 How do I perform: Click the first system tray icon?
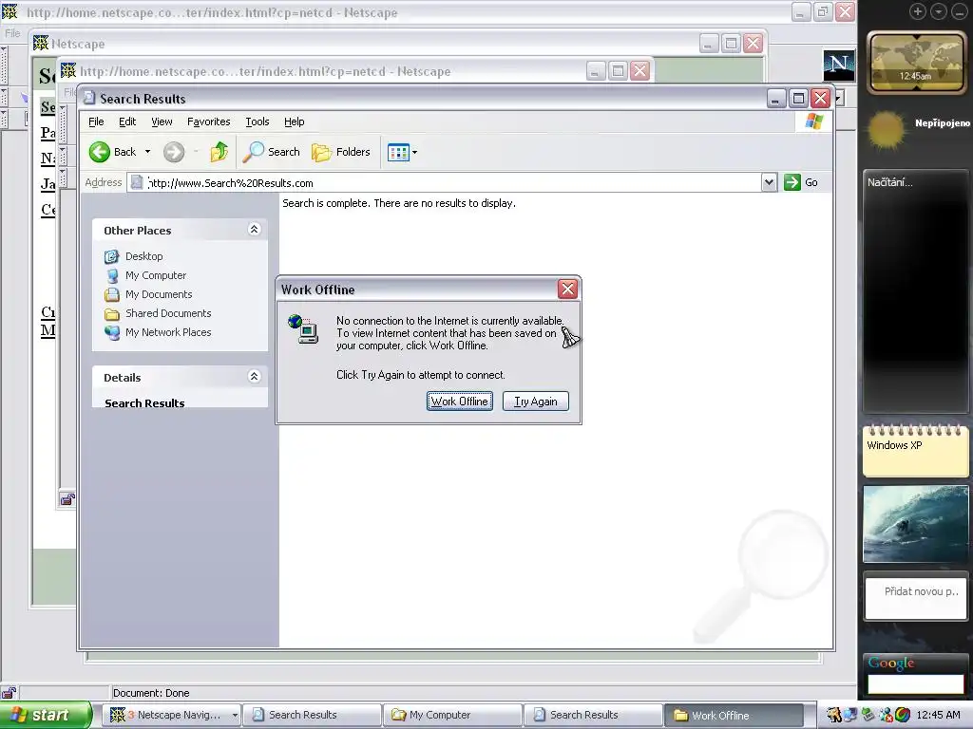(x=833, y=715)
